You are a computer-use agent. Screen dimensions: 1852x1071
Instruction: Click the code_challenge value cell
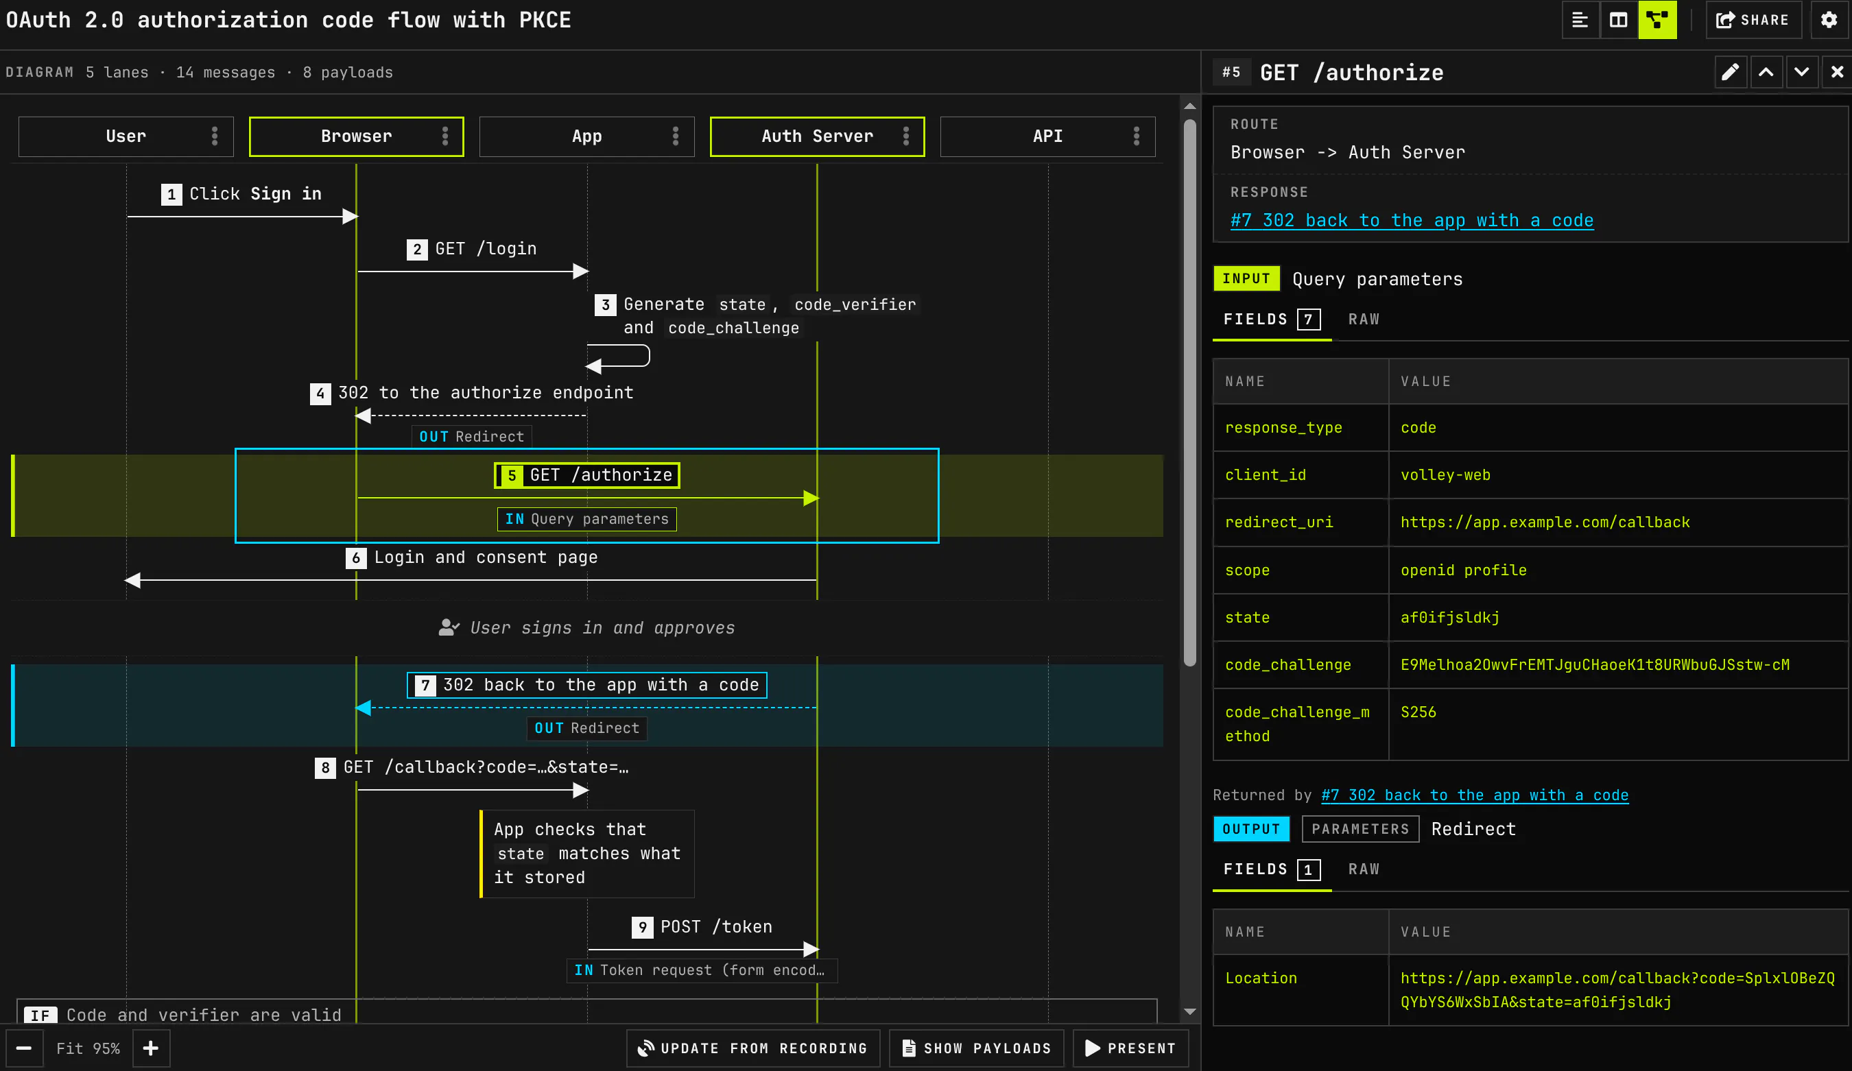1617,665
